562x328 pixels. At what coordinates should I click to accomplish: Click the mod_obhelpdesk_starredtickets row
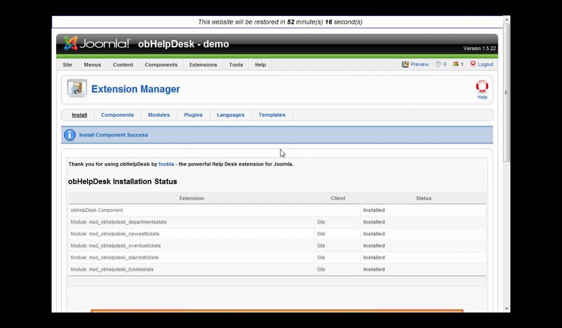tap(277, 257)
